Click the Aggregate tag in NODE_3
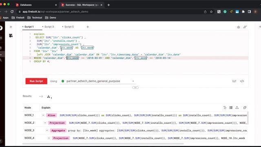The image size is (261, 147). click(x=58, y=131)
